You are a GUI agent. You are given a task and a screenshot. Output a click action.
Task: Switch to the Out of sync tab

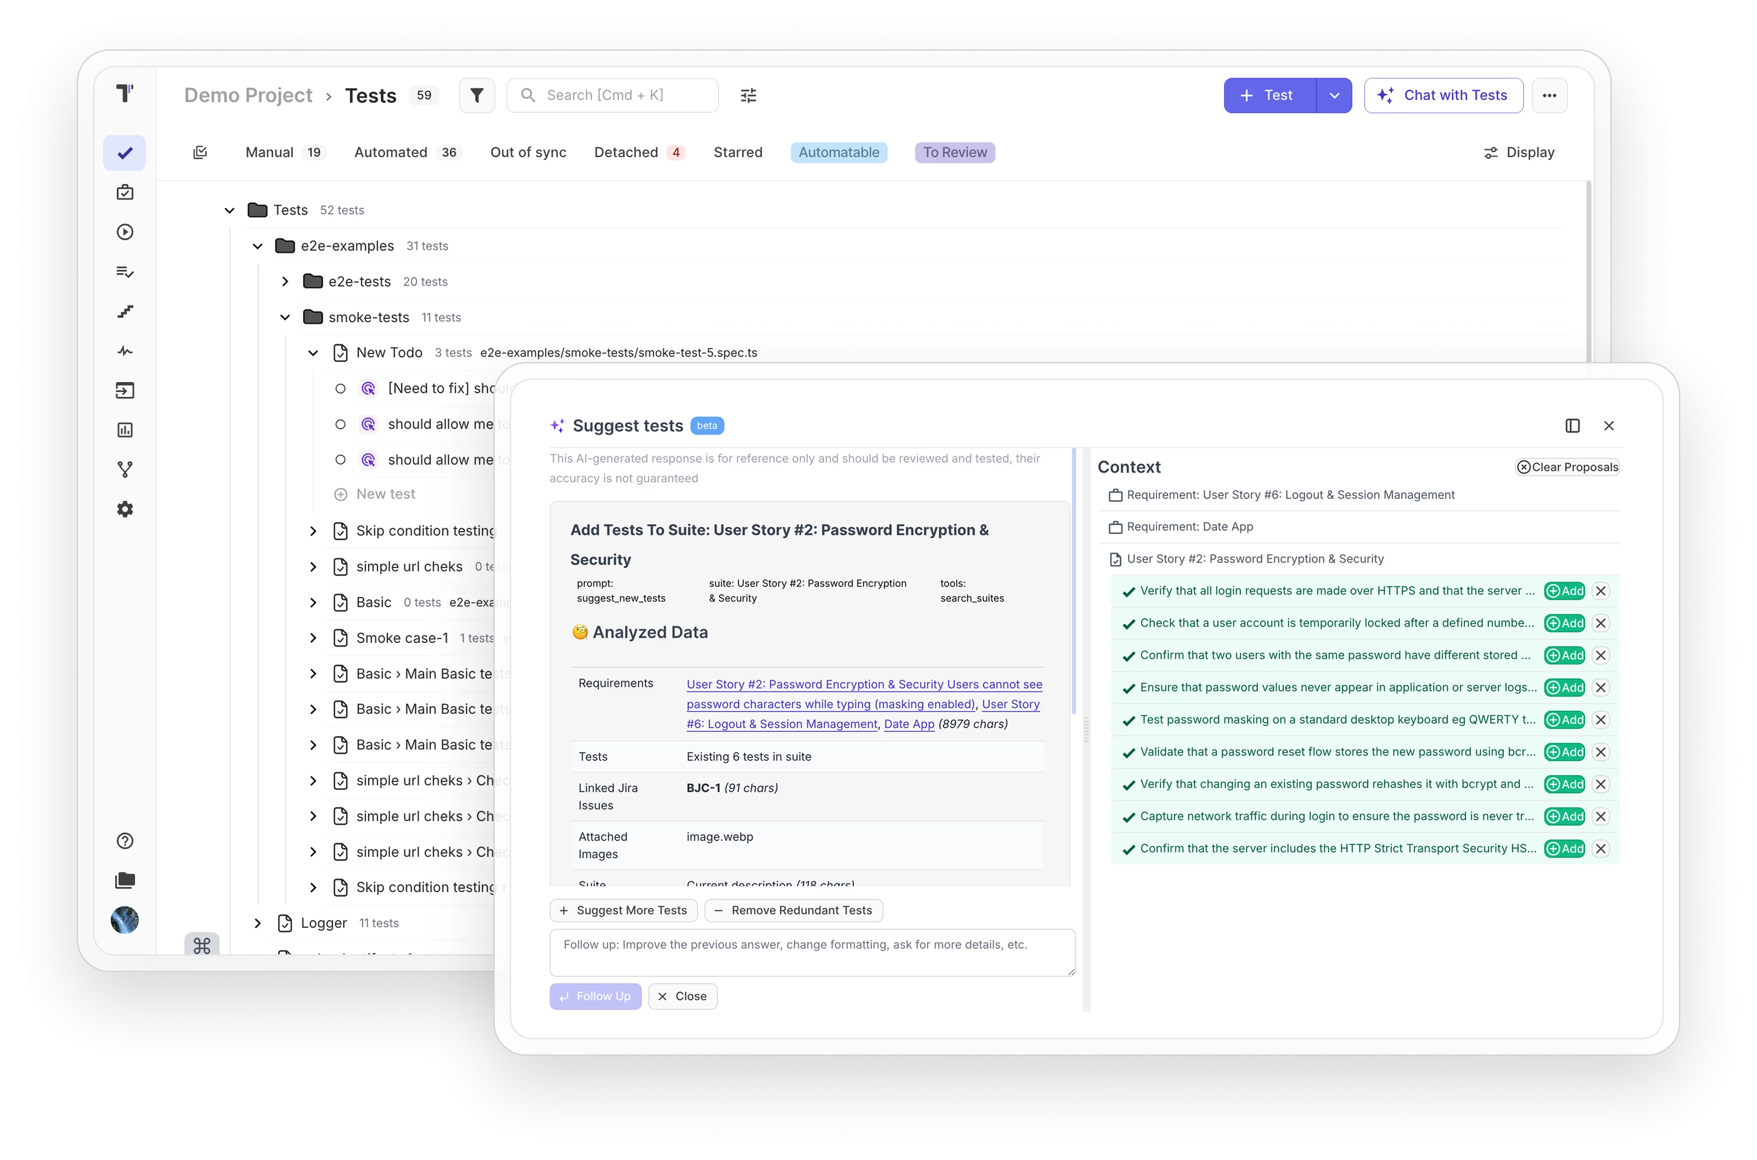point(528,152)
